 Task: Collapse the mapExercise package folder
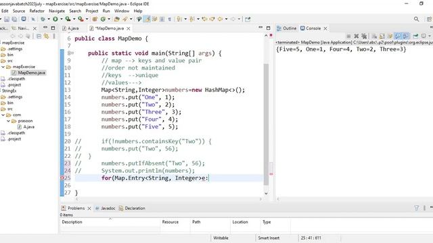pyautogui.click(x=3, y=67)
